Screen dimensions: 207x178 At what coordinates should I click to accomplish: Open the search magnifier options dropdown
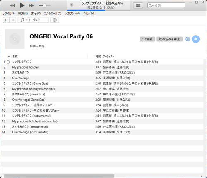(x=151, y=5)
